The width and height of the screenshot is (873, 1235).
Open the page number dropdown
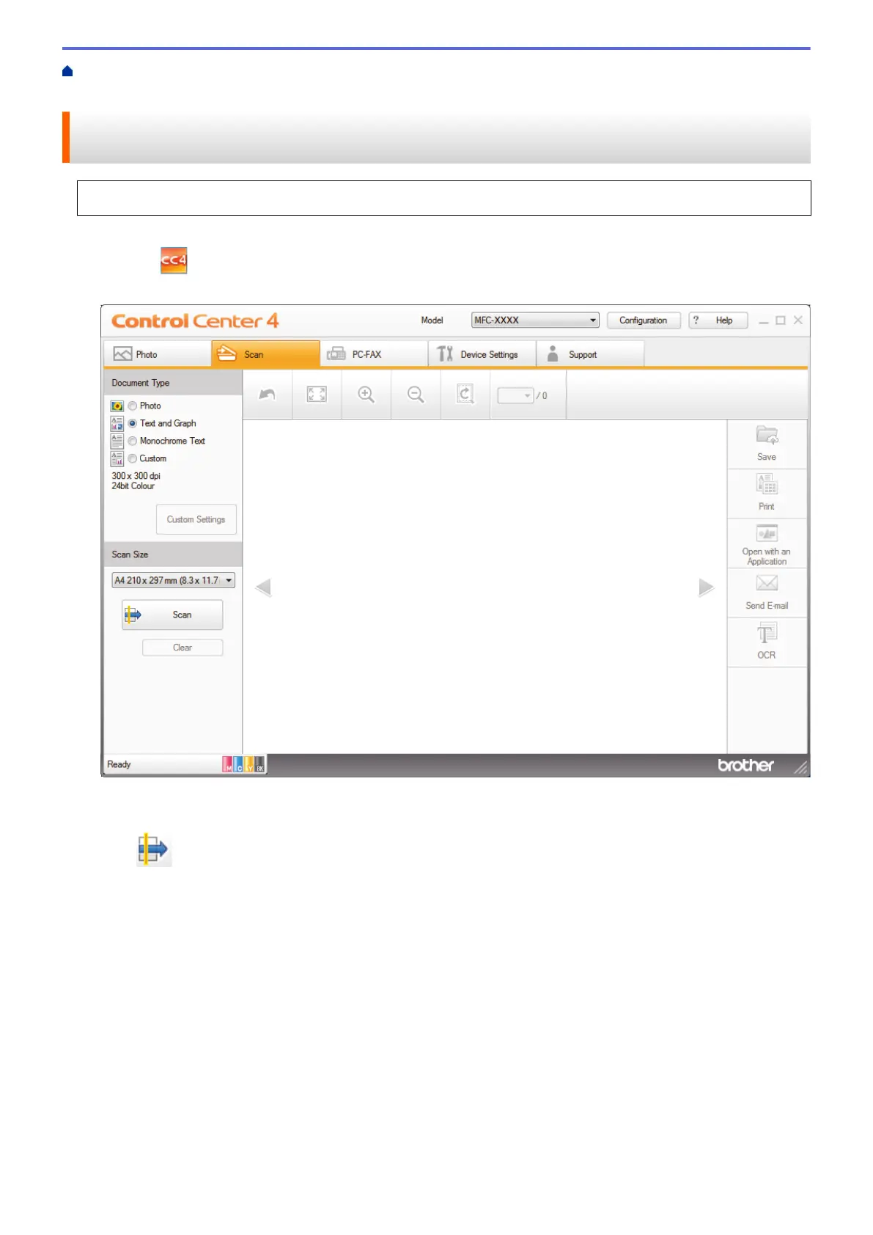click(515, 395)
